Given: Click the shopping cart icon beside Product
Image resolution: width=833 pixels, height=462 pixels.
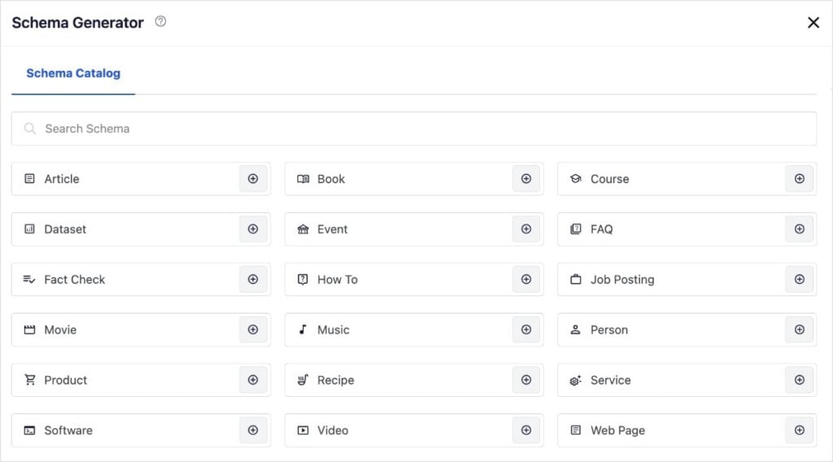Looking at the screenshot, I should pyautogui.click(x=30, y=380).
